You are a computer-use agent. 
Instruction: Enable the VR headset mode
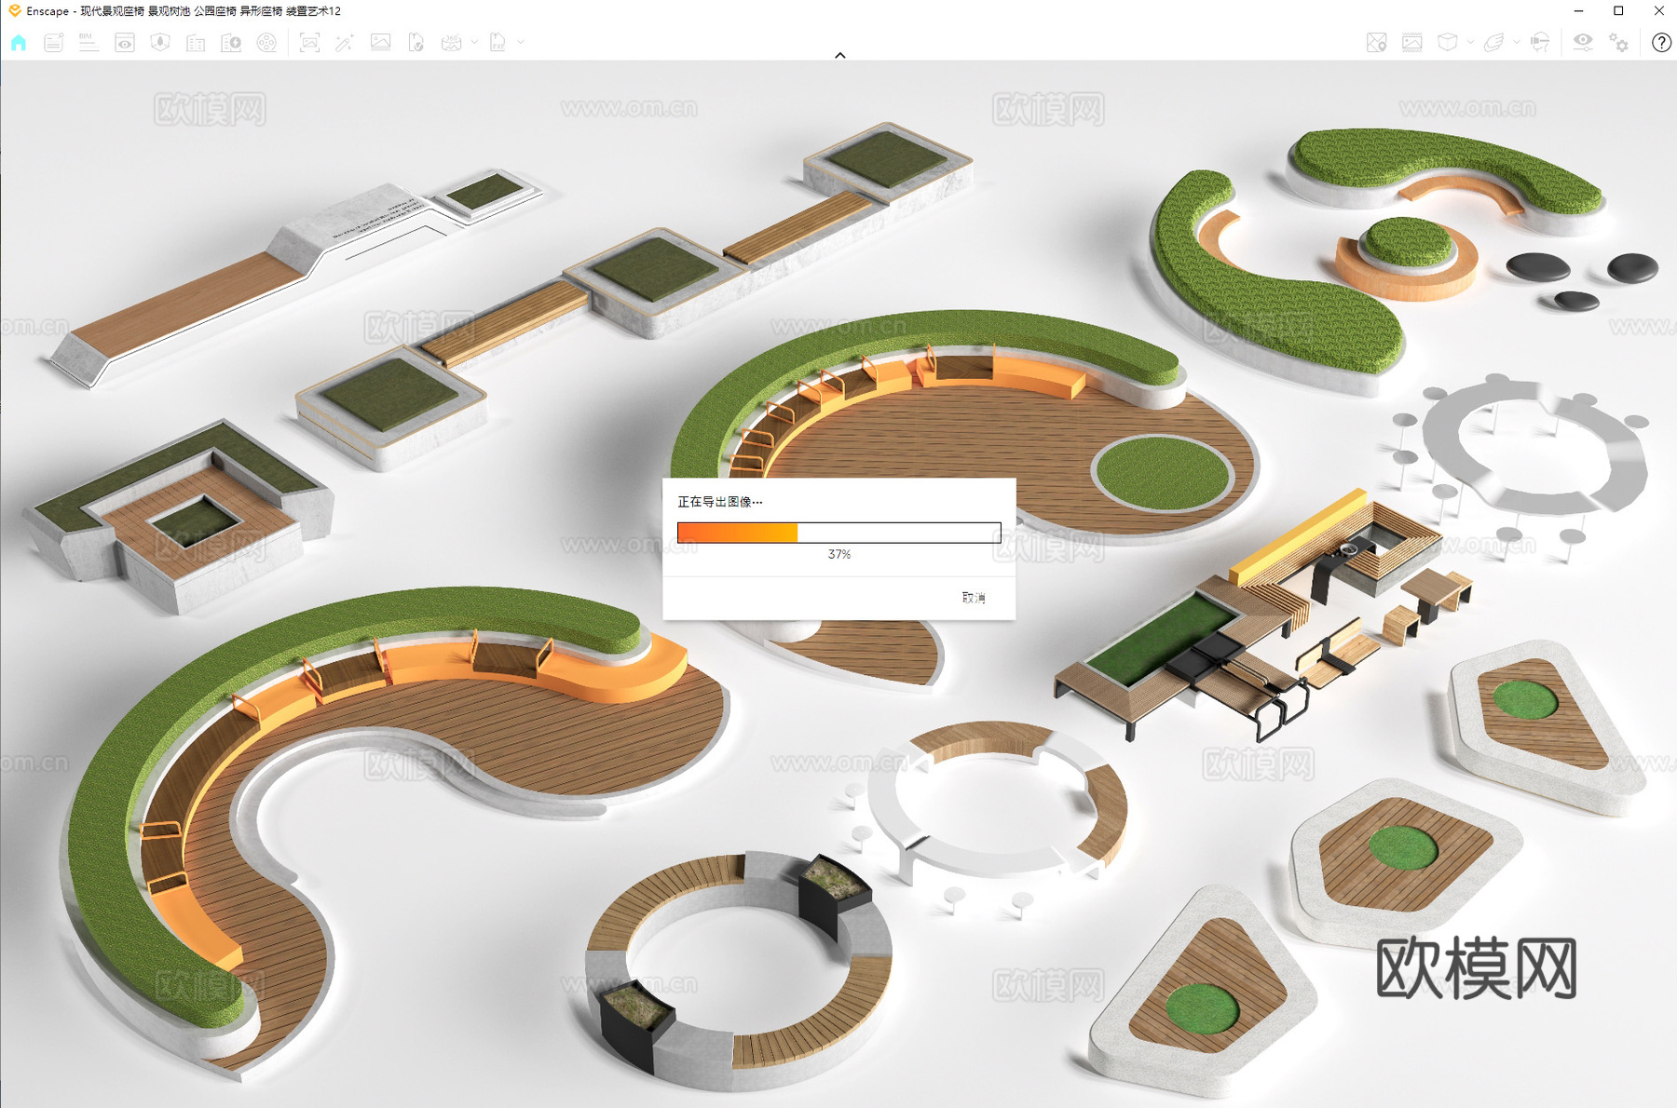[1540, 42]
